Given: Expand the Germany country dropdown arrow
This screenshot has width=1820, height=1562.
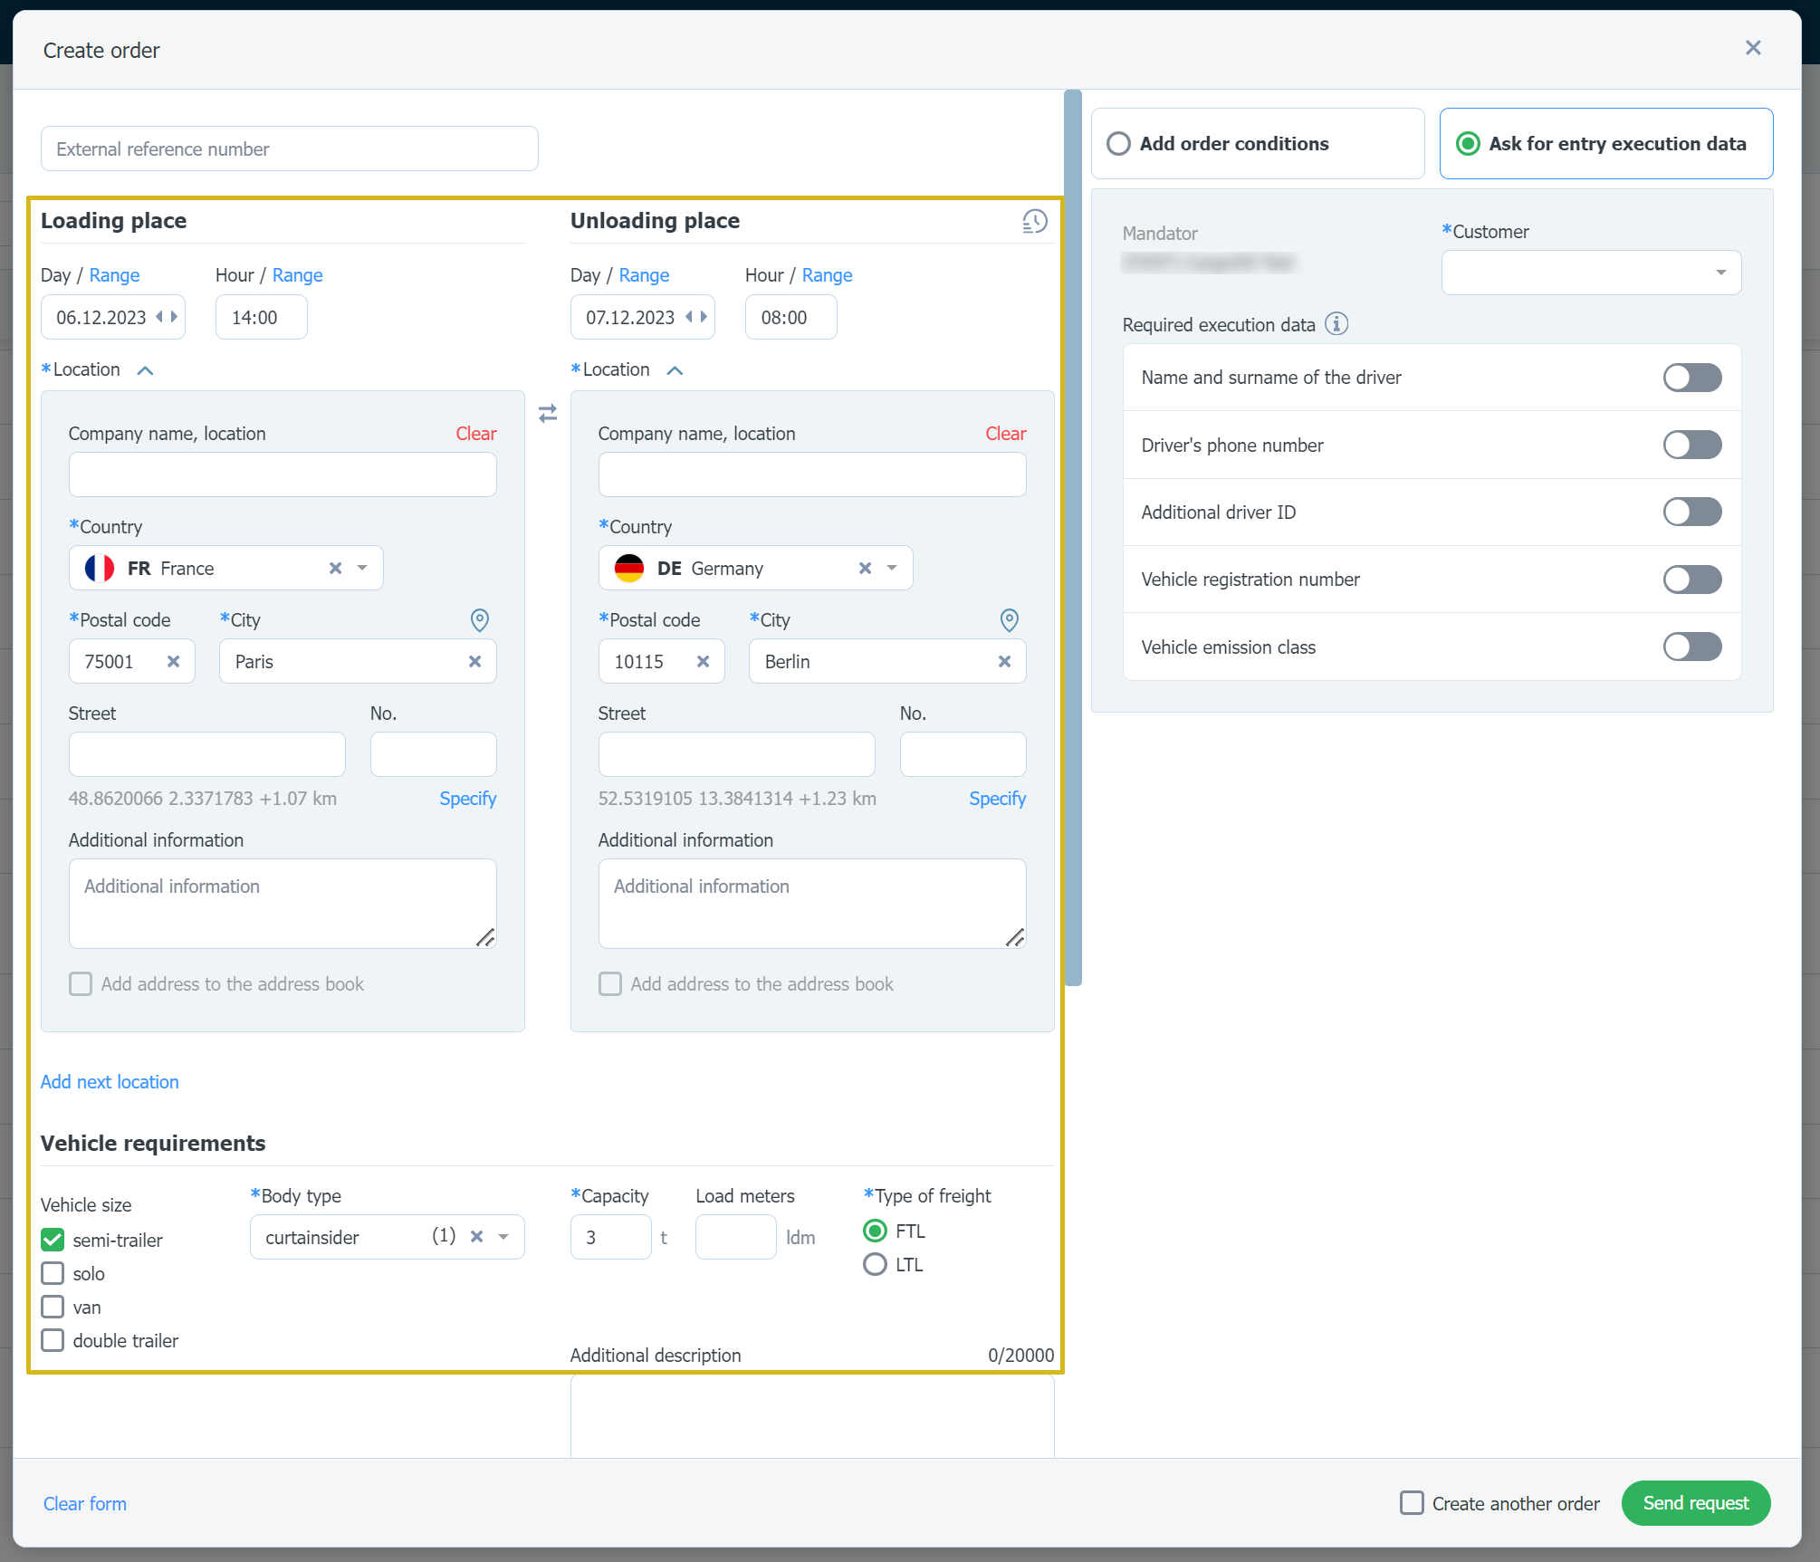Looking at the screenshot, I should coord(892,568).
